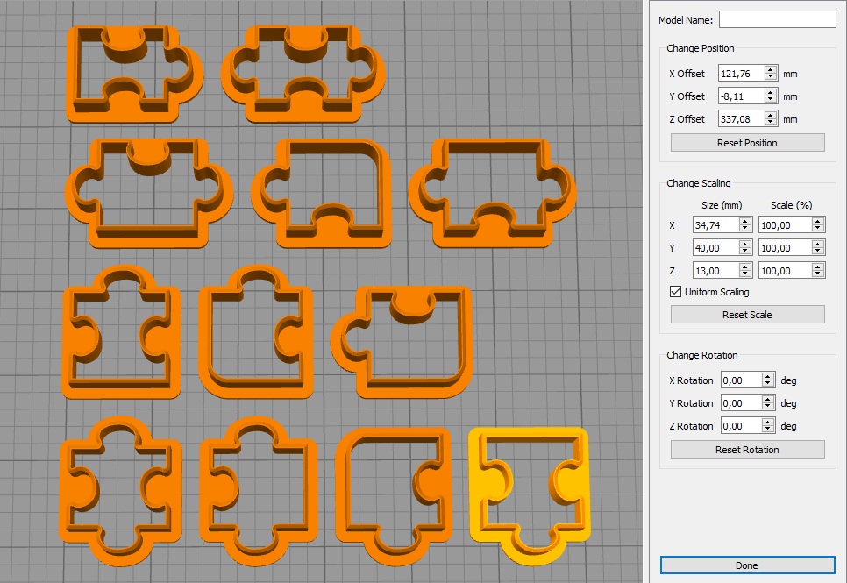Click the Z Rotation value field
The image size is (847, 583).
pyautogui.click(x=741, y=426)
